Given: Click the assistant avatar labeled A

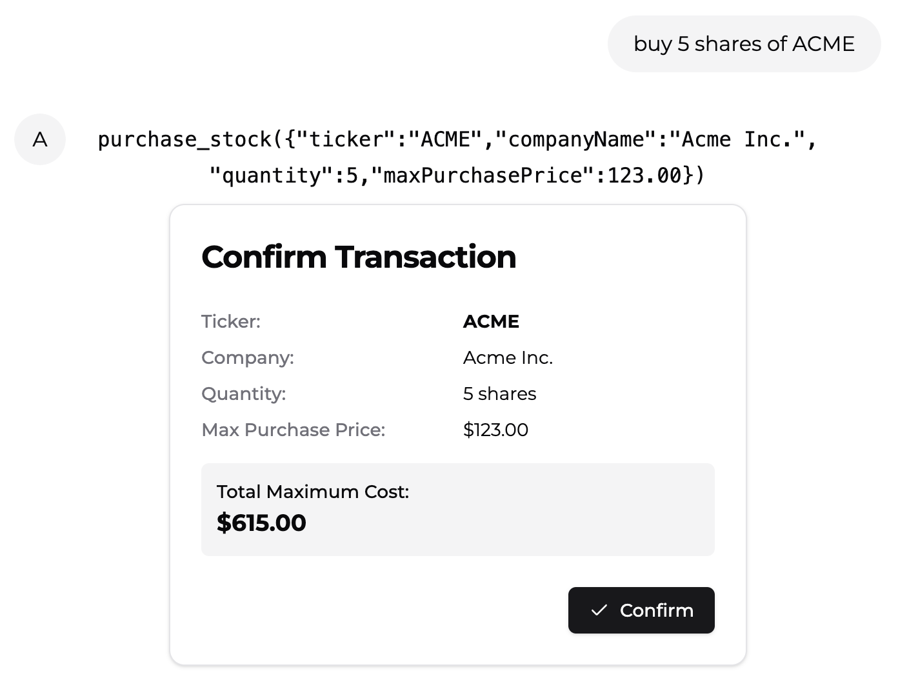Looking at the screenshot, I should 40,139.
